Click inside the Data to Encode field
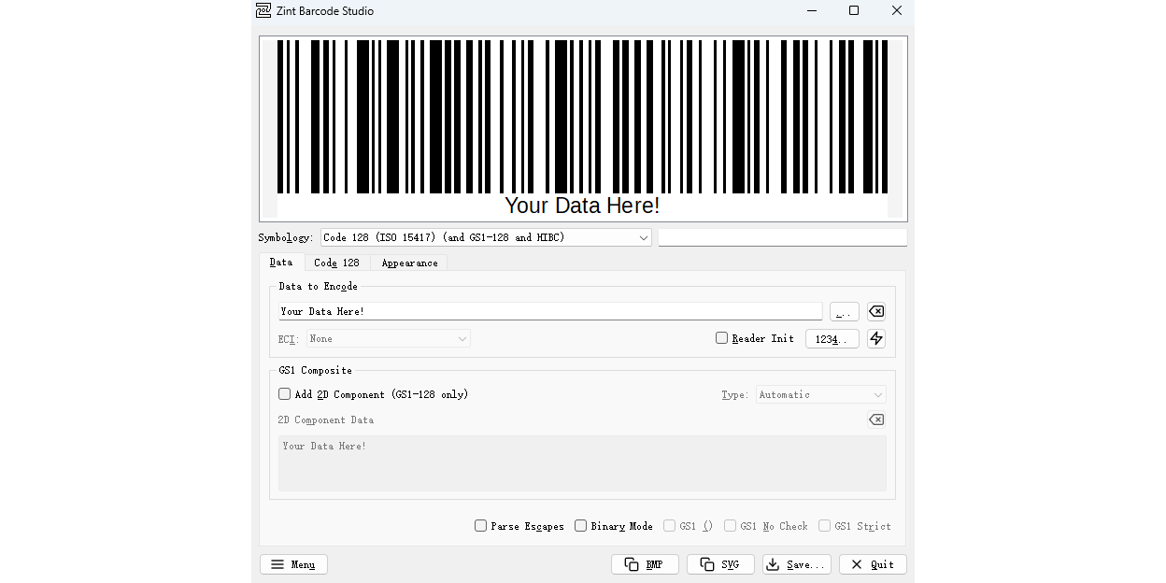This screenshot has height=583, width=1166. pyautogui.click(x=550, y=310)
